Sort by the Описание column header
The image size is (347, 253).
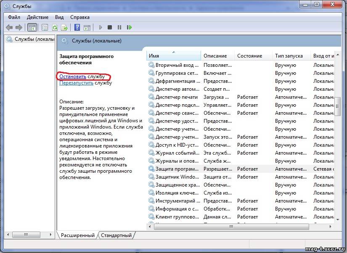click(218, 56)
